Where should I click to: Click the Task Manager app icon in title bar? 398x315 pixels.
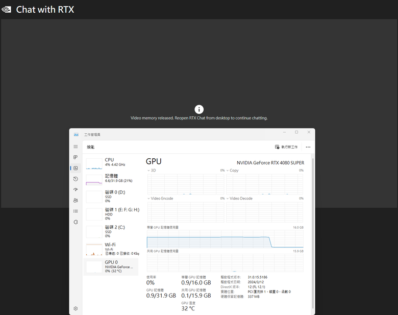click(x=76, y=135)
